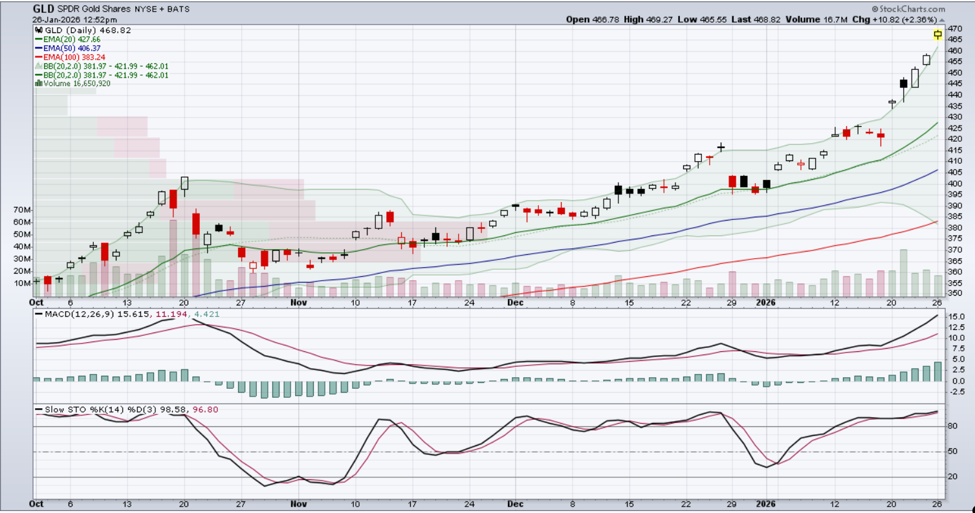Screen dimensions: 975x513
Task: Click the bold GLD ticker symbol
Action: [x=43, y=10]
